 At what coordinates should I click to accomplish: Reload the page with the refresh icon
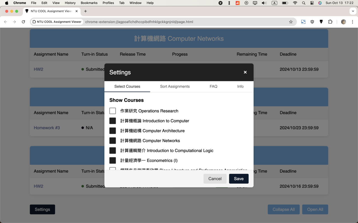[x=23, y=21]
